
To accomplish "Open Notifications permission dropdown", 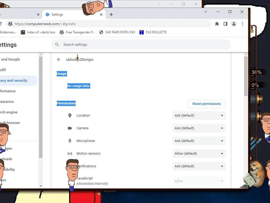I will click(199, 166).
